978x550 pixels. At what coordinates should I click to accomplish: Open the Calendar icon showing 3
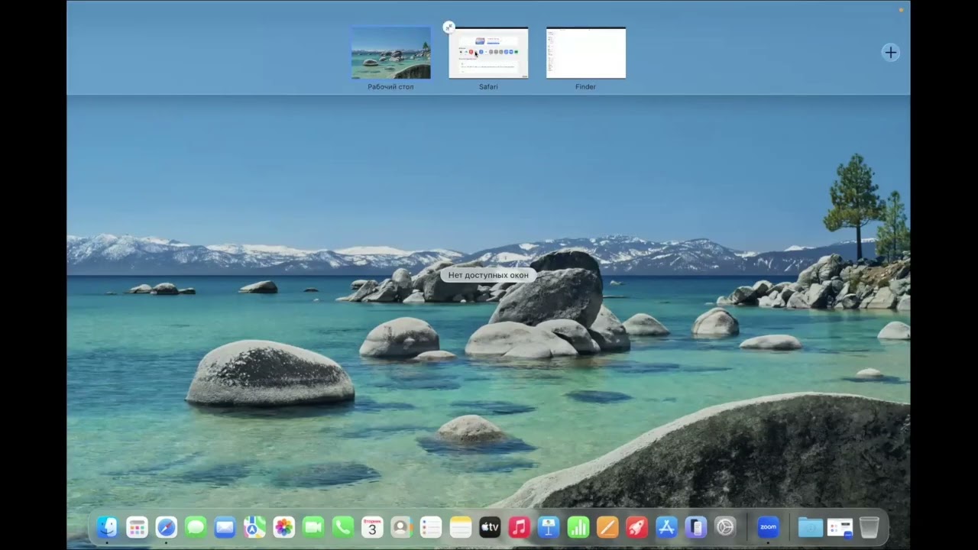click(x=372, y=527)
